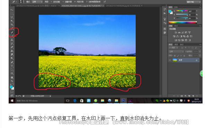This screenshot has height=128, width=206.
Task: Open the status bar document info arrow
Action: click(50, 96)
